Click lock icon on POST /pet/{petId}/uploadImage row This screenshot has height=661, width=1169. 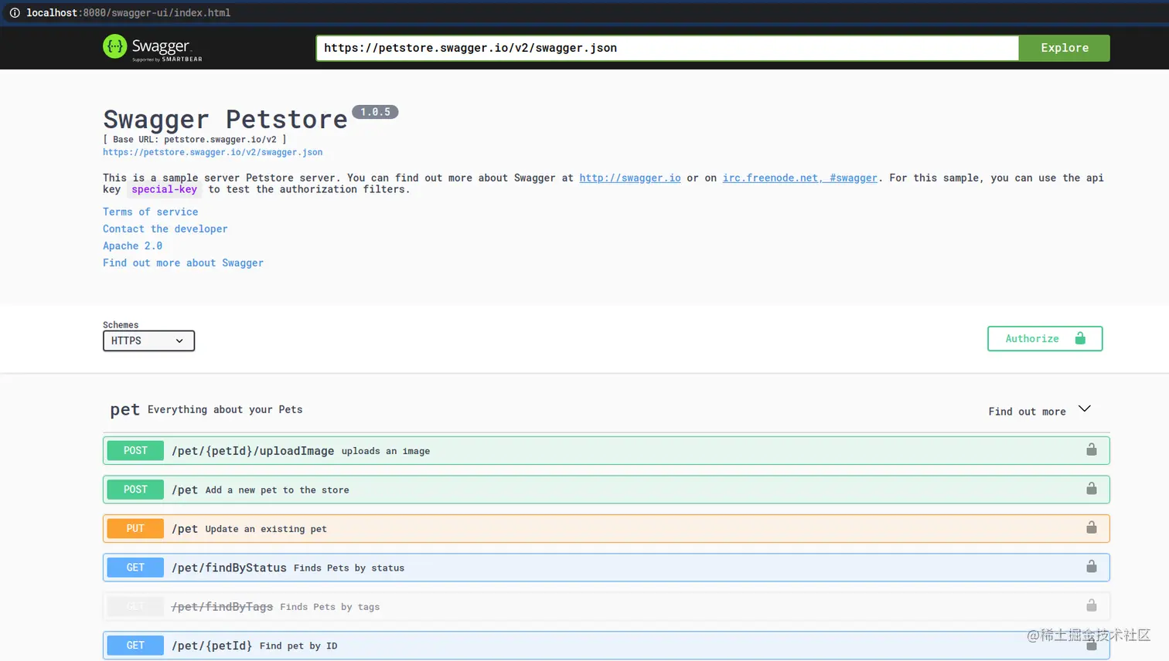[1091, 449]
